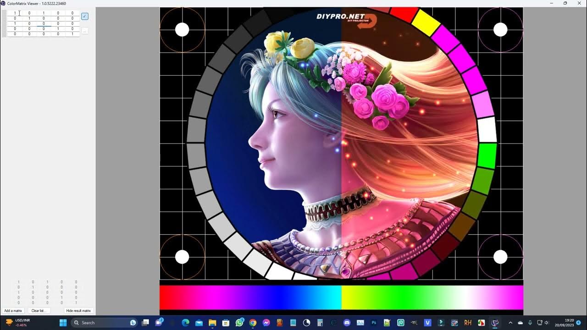Viewport: 587px width, 330px height.
Task: Open Discord from the taskbar
Action: tap(347, 323)
